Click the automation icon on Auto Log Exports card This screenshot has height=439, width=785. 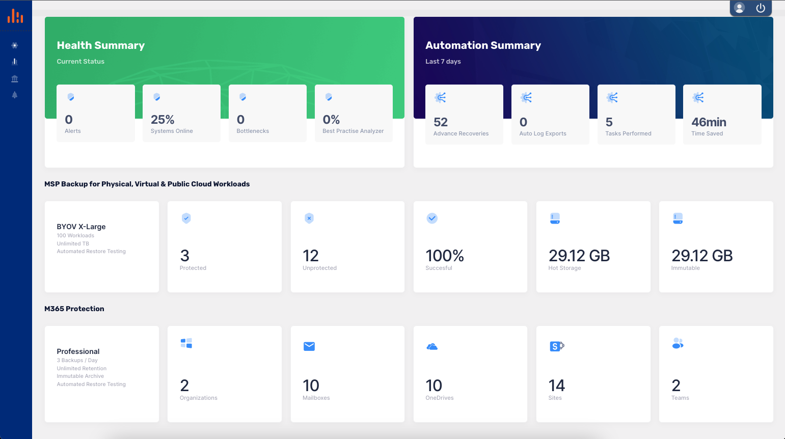(526, 97)
